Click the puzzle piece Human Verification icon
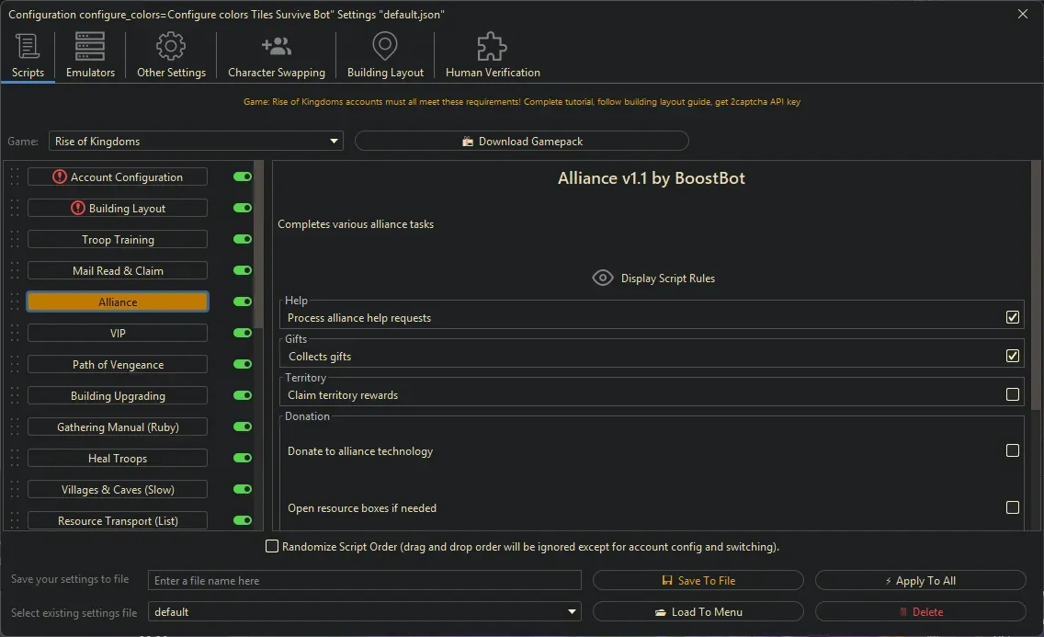Viewport: 1044px width, 637px height. pyautogui.click(x=491, y=44)
